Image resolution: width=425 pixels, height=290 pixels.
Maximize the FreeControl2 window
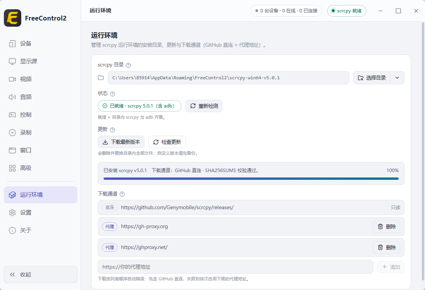398,11
